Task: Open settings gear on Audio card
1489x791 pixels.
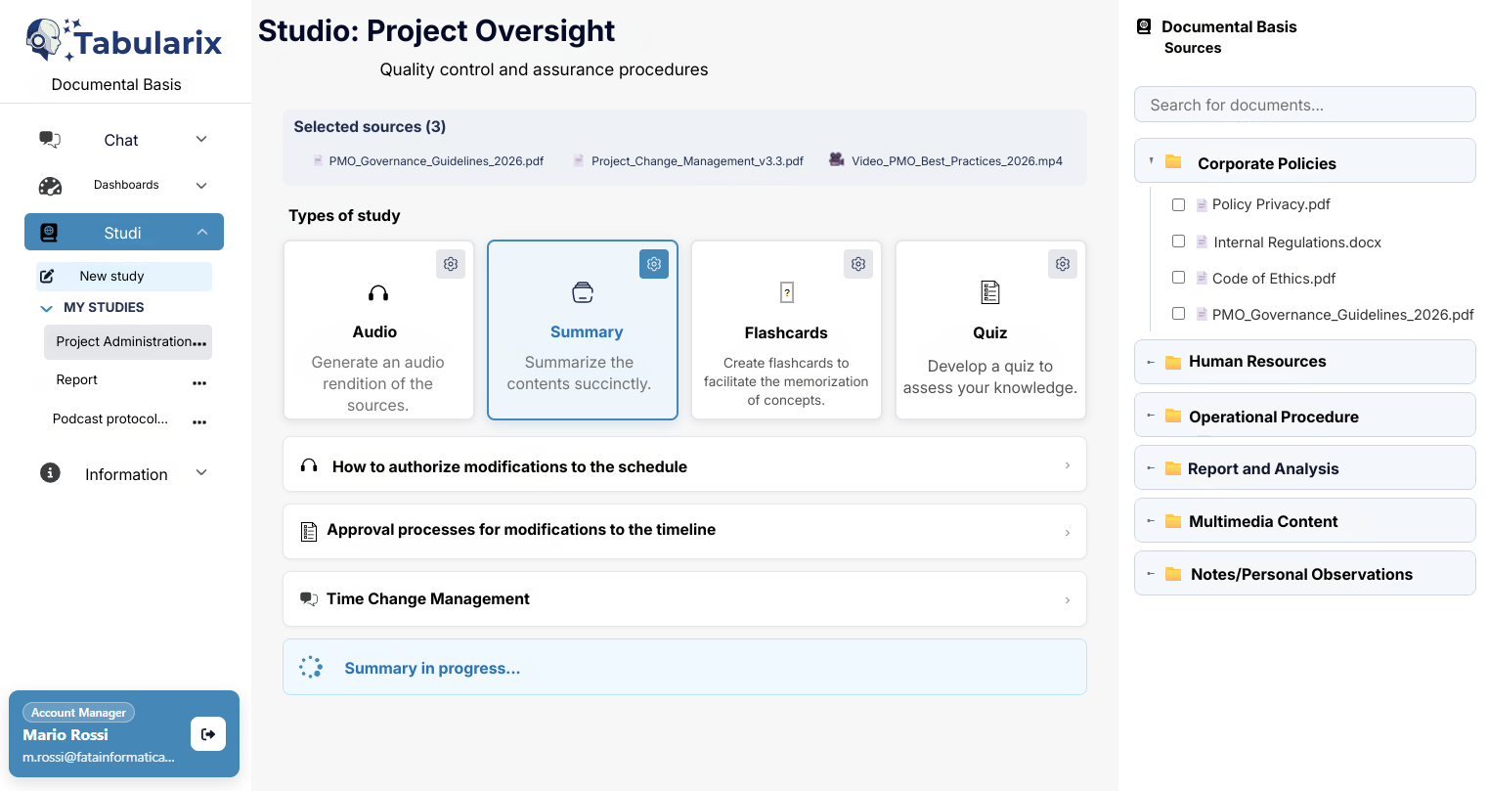Action: (451, 264)
